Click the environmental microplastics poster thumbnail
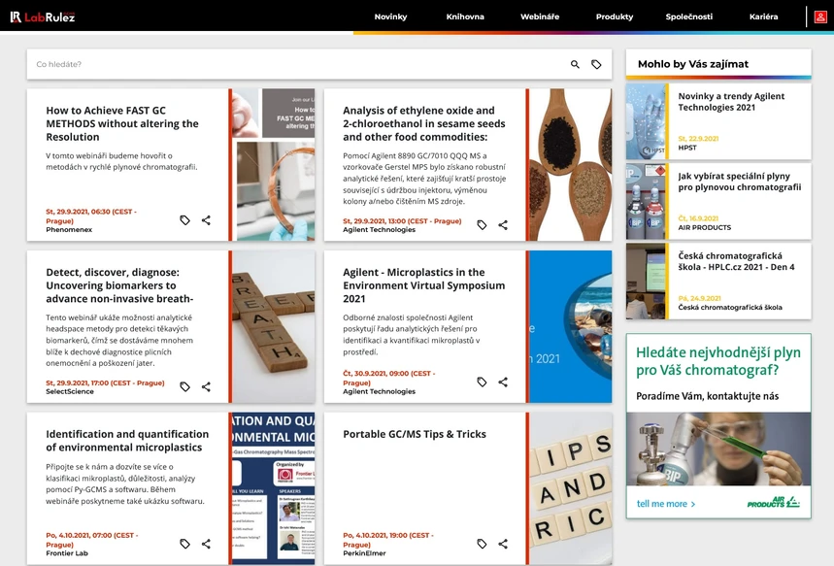This screenshot has width=834, height=566. tap(274, 488)
